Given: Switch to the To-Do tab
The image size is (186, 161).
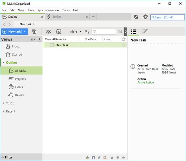Looking at the screenshot, I should (56, 17).
